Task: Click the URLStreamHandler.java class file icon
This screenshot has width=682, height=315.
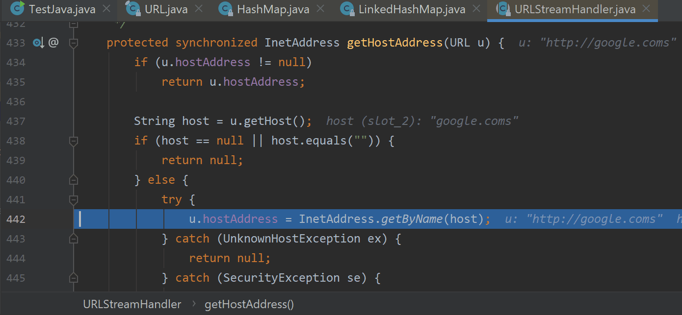Action: point(503,9)
